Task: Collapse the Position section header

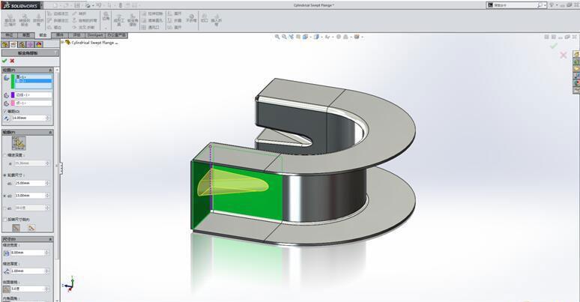Action: point(28,70)
